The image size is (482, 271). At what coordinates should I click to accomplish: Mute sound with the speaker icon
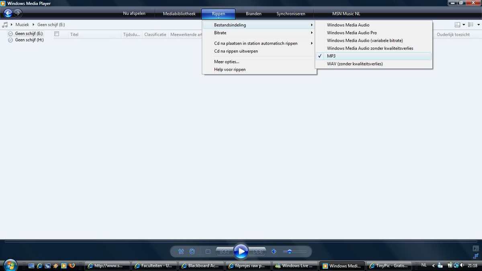(274, 251)
